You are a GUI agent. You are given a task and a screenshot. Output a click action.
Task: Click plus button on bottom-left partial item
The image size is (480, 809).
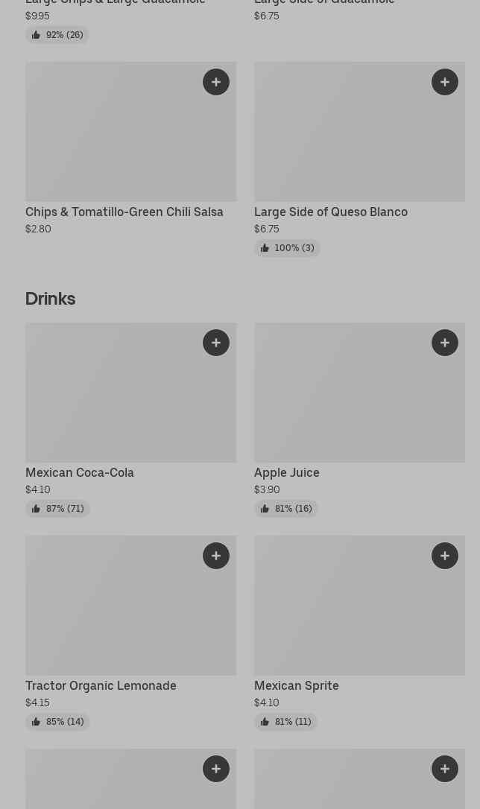[x=216, y=769]
